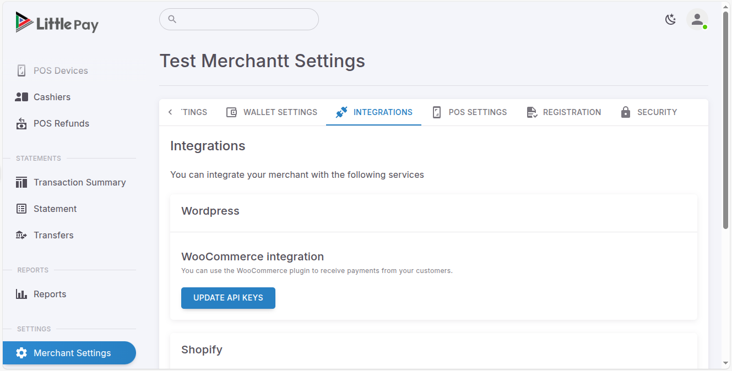Image resolution: width=732 pixels, height=371 pixels.
Task: Open Transfers using its sidebar icon
Action: tap(21, 235)
